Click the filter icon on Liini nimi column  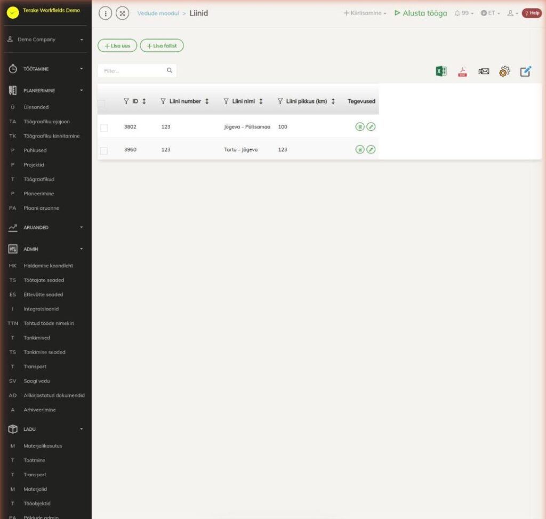point(226,101)
